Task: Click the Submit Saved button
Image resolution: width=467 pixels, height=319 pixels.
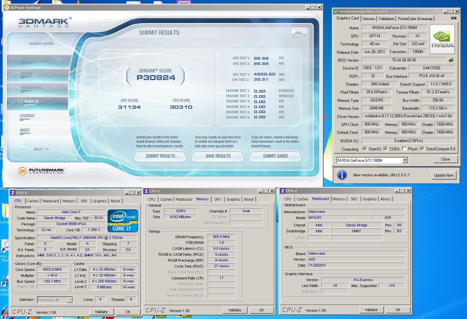Action: [275, 156]
